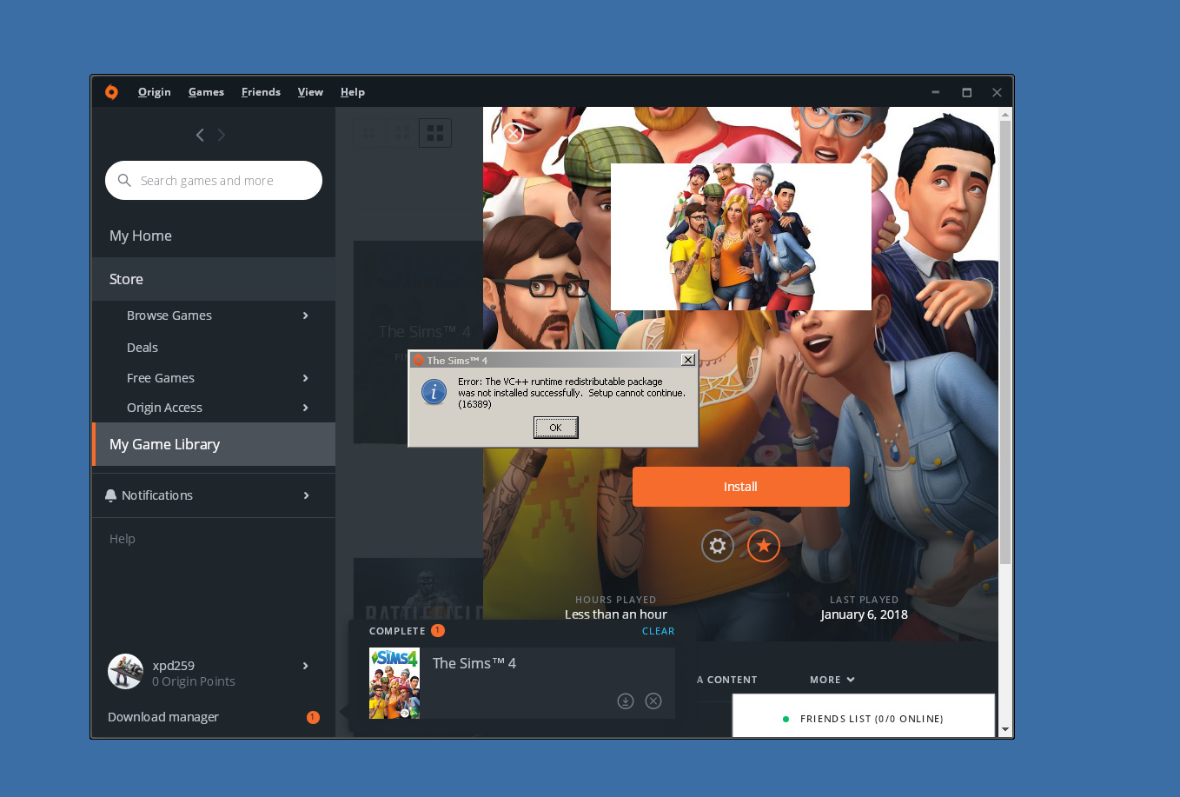Click the search magnifier icon
The image size is (1180, 797).
(x=124, y=180)
